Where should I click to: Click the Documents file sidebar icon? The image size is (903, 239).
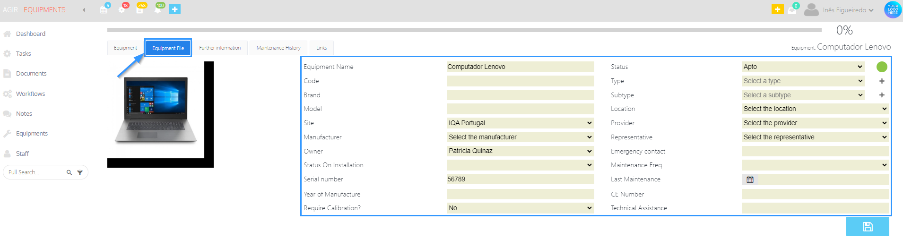(x=7, y=74)
